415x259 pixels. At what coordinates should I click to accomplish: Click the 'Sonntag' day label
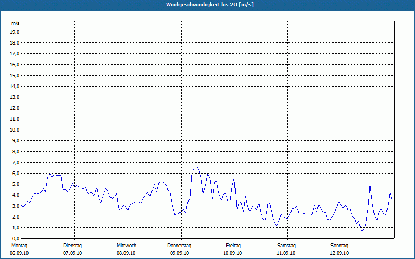point(339,246)
